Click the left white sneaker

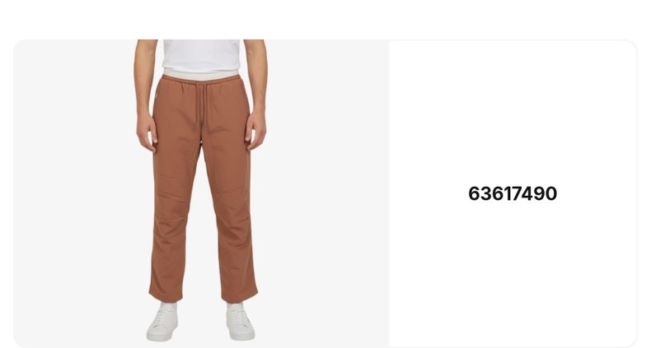pos(162,322)
